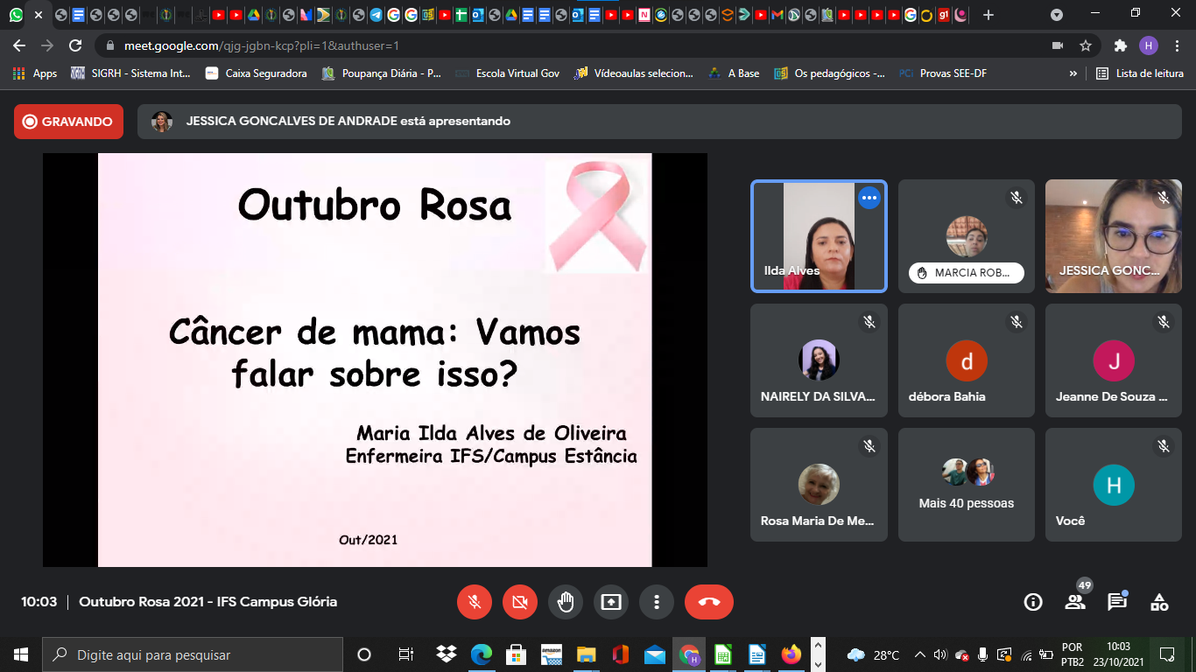Hang up with the red leave call button
This screenshot has height=672, width=1196.
tap(709, 602)
